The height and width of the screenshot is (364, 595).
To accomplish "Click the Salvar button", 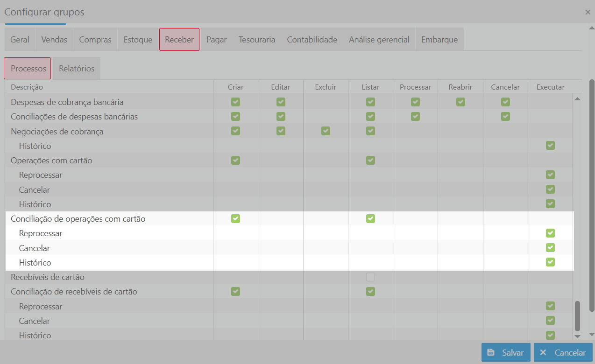I will coord(506,352).
